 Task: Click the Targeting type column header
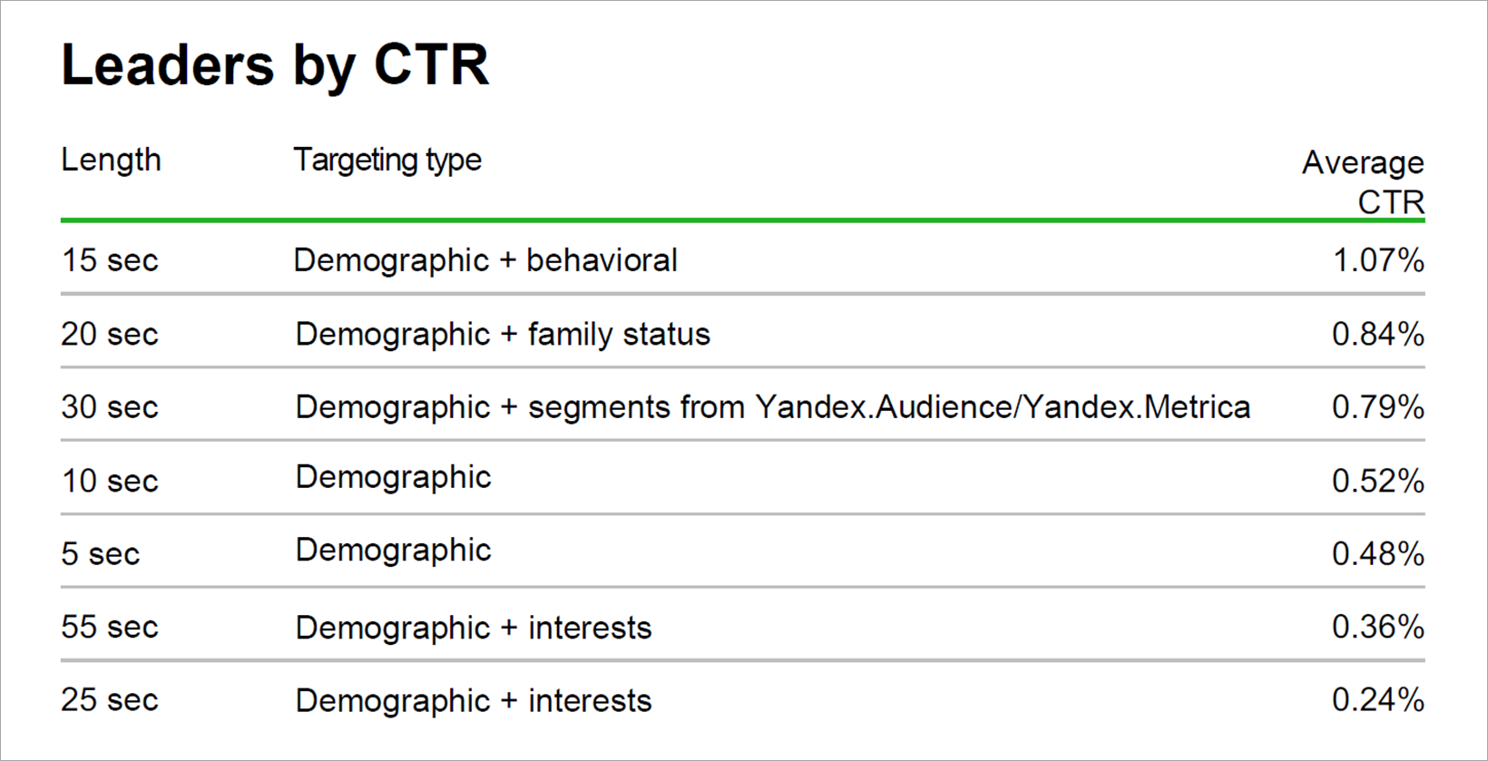(387, 161)
